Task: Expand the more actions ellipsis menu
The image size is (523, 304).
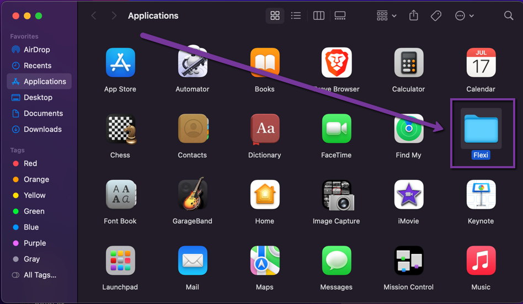Action: [464, 16]
